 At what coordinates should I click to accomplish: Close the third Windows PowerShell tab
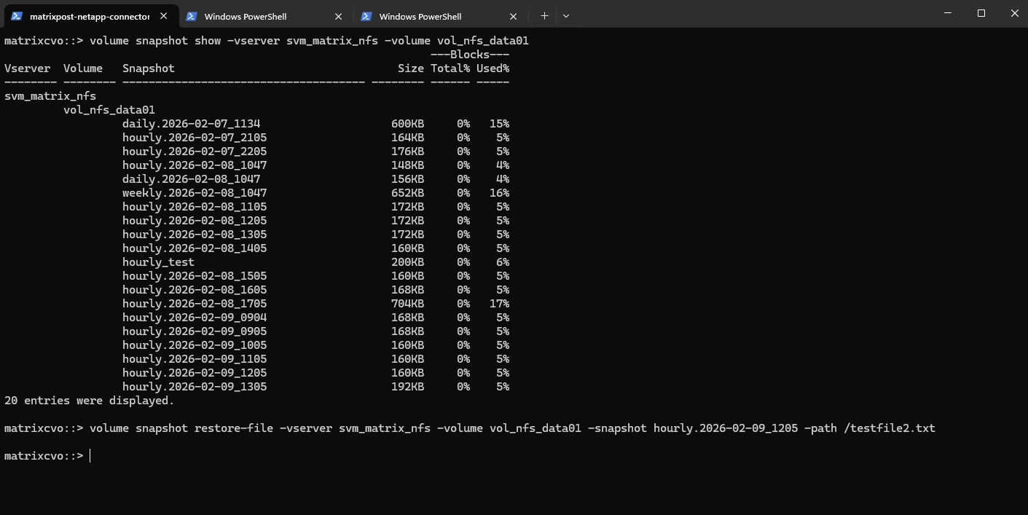click(513, 16)
